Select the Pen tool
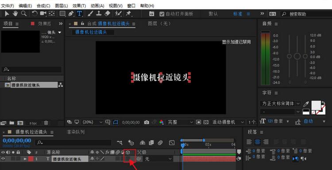 (71, 14)
